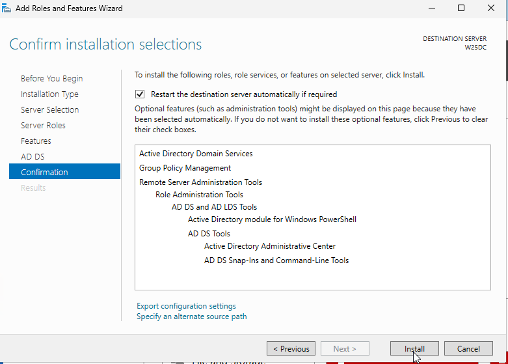
Task: Go to the AD DS step
Action: (x=33, y=157)
